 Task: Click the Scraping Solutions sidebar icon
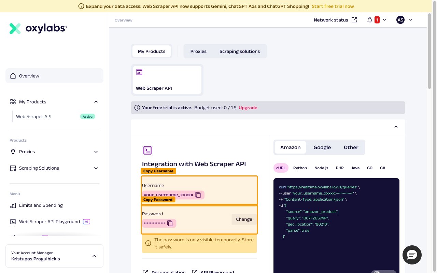pyautogui.click(x=13, y=168)
